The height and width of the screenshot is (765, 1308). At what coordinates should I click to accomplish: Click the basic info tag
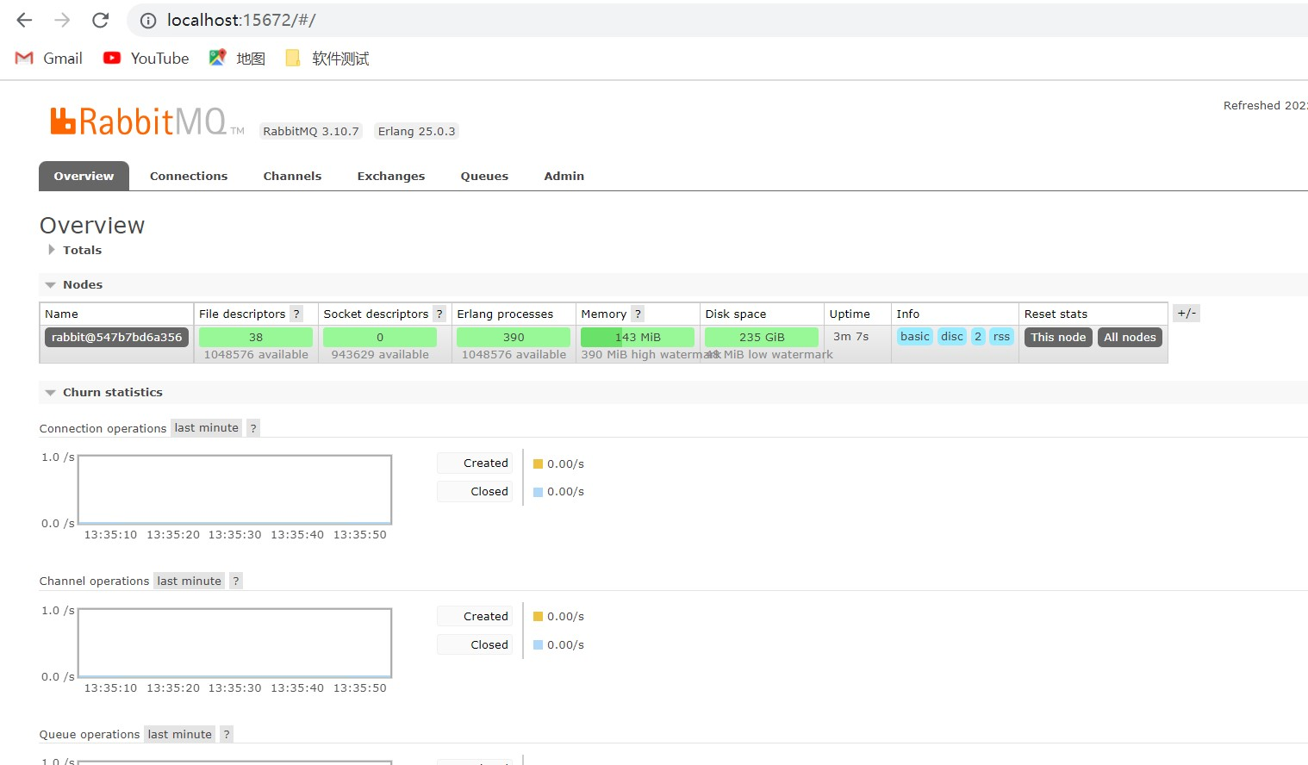coord(915,337)
